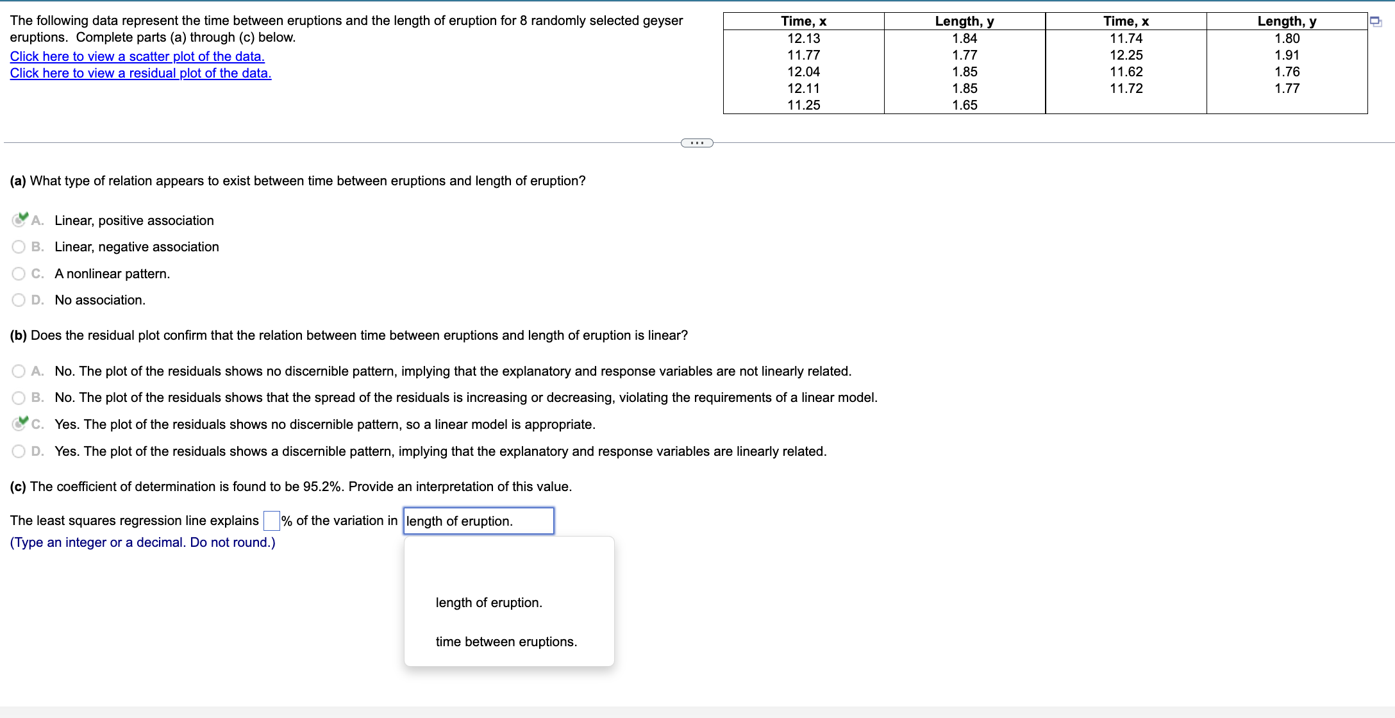This screenshot has width=1395, height=718.
Task: Select option D, No association
Action: point(19,300)
